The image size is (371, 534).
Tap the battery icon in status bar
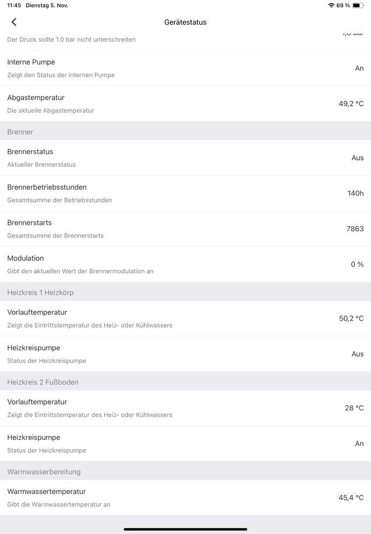pos(358,5)
